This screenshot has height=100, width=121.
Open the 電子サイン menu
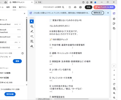pos(23,7)
